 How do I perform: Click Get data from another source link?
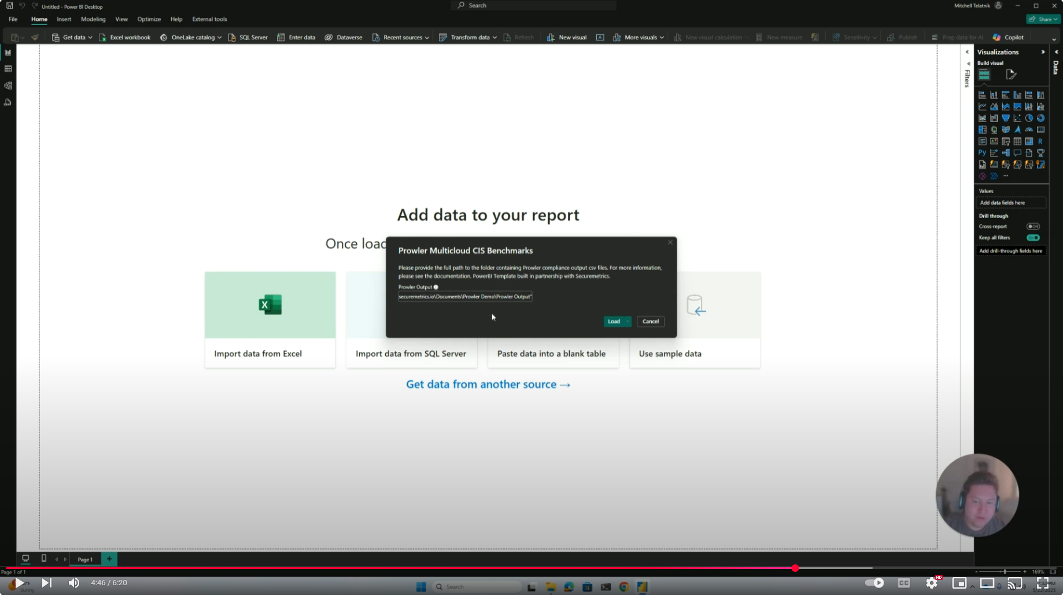[488, 385]
